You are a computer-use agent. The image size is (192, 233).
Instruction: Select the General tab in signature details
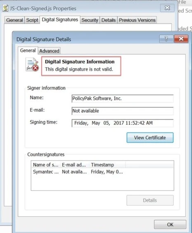pyautogui.click(x=28, y=51)
